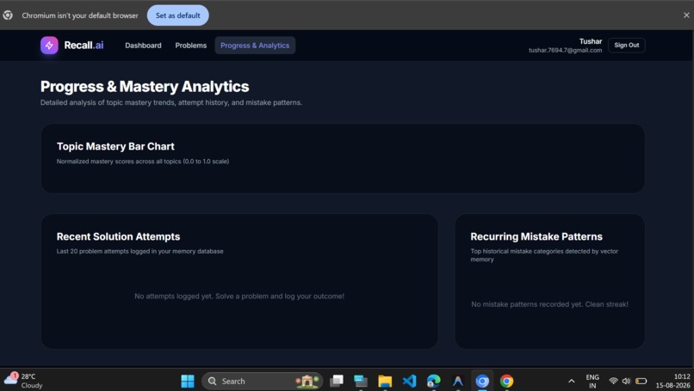Open Microsoft Edge from the taskbar
Screen dimensions: 694x391
click(x=433, y=381)
